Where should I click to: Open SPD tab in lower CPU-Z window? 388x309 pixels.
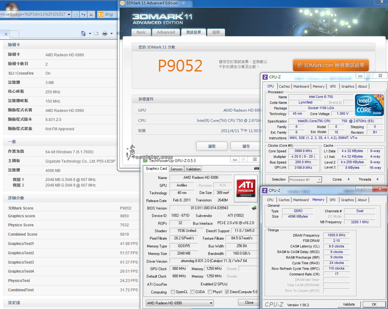(x=333, y=200)
